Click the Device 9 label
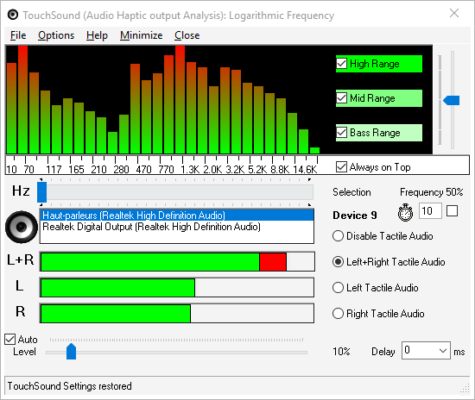The height and width of the screenshot is (400, 475). click(x=355, y=216)
